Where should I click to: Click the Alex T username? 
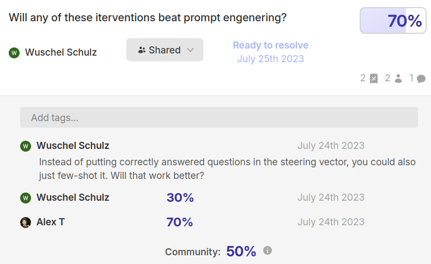click(x=51, y=222)
